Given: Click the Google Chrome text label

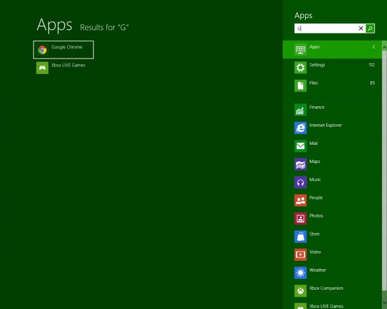Looking at the screenshot, I should pyautogui.click(x=67, y=47).
